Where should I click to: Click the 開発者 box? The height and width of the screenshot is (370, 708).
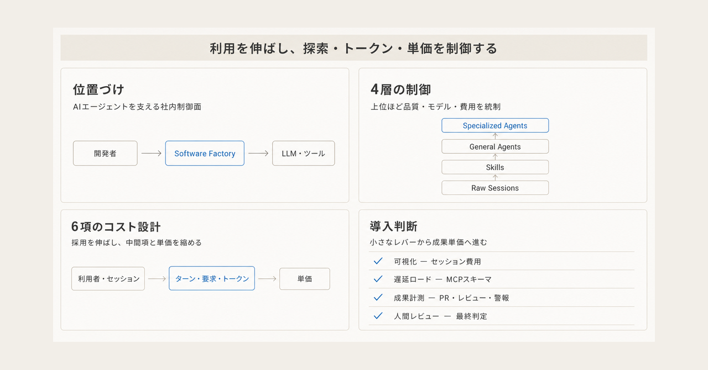click(105, 154)
